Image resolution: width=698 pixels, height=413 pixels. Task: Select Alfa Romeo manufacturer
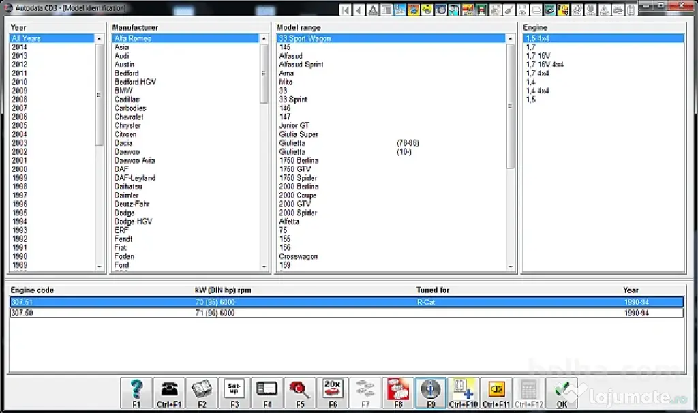tap(185, 38)
